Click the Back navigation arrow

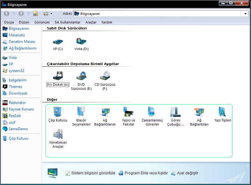point(7,13)
